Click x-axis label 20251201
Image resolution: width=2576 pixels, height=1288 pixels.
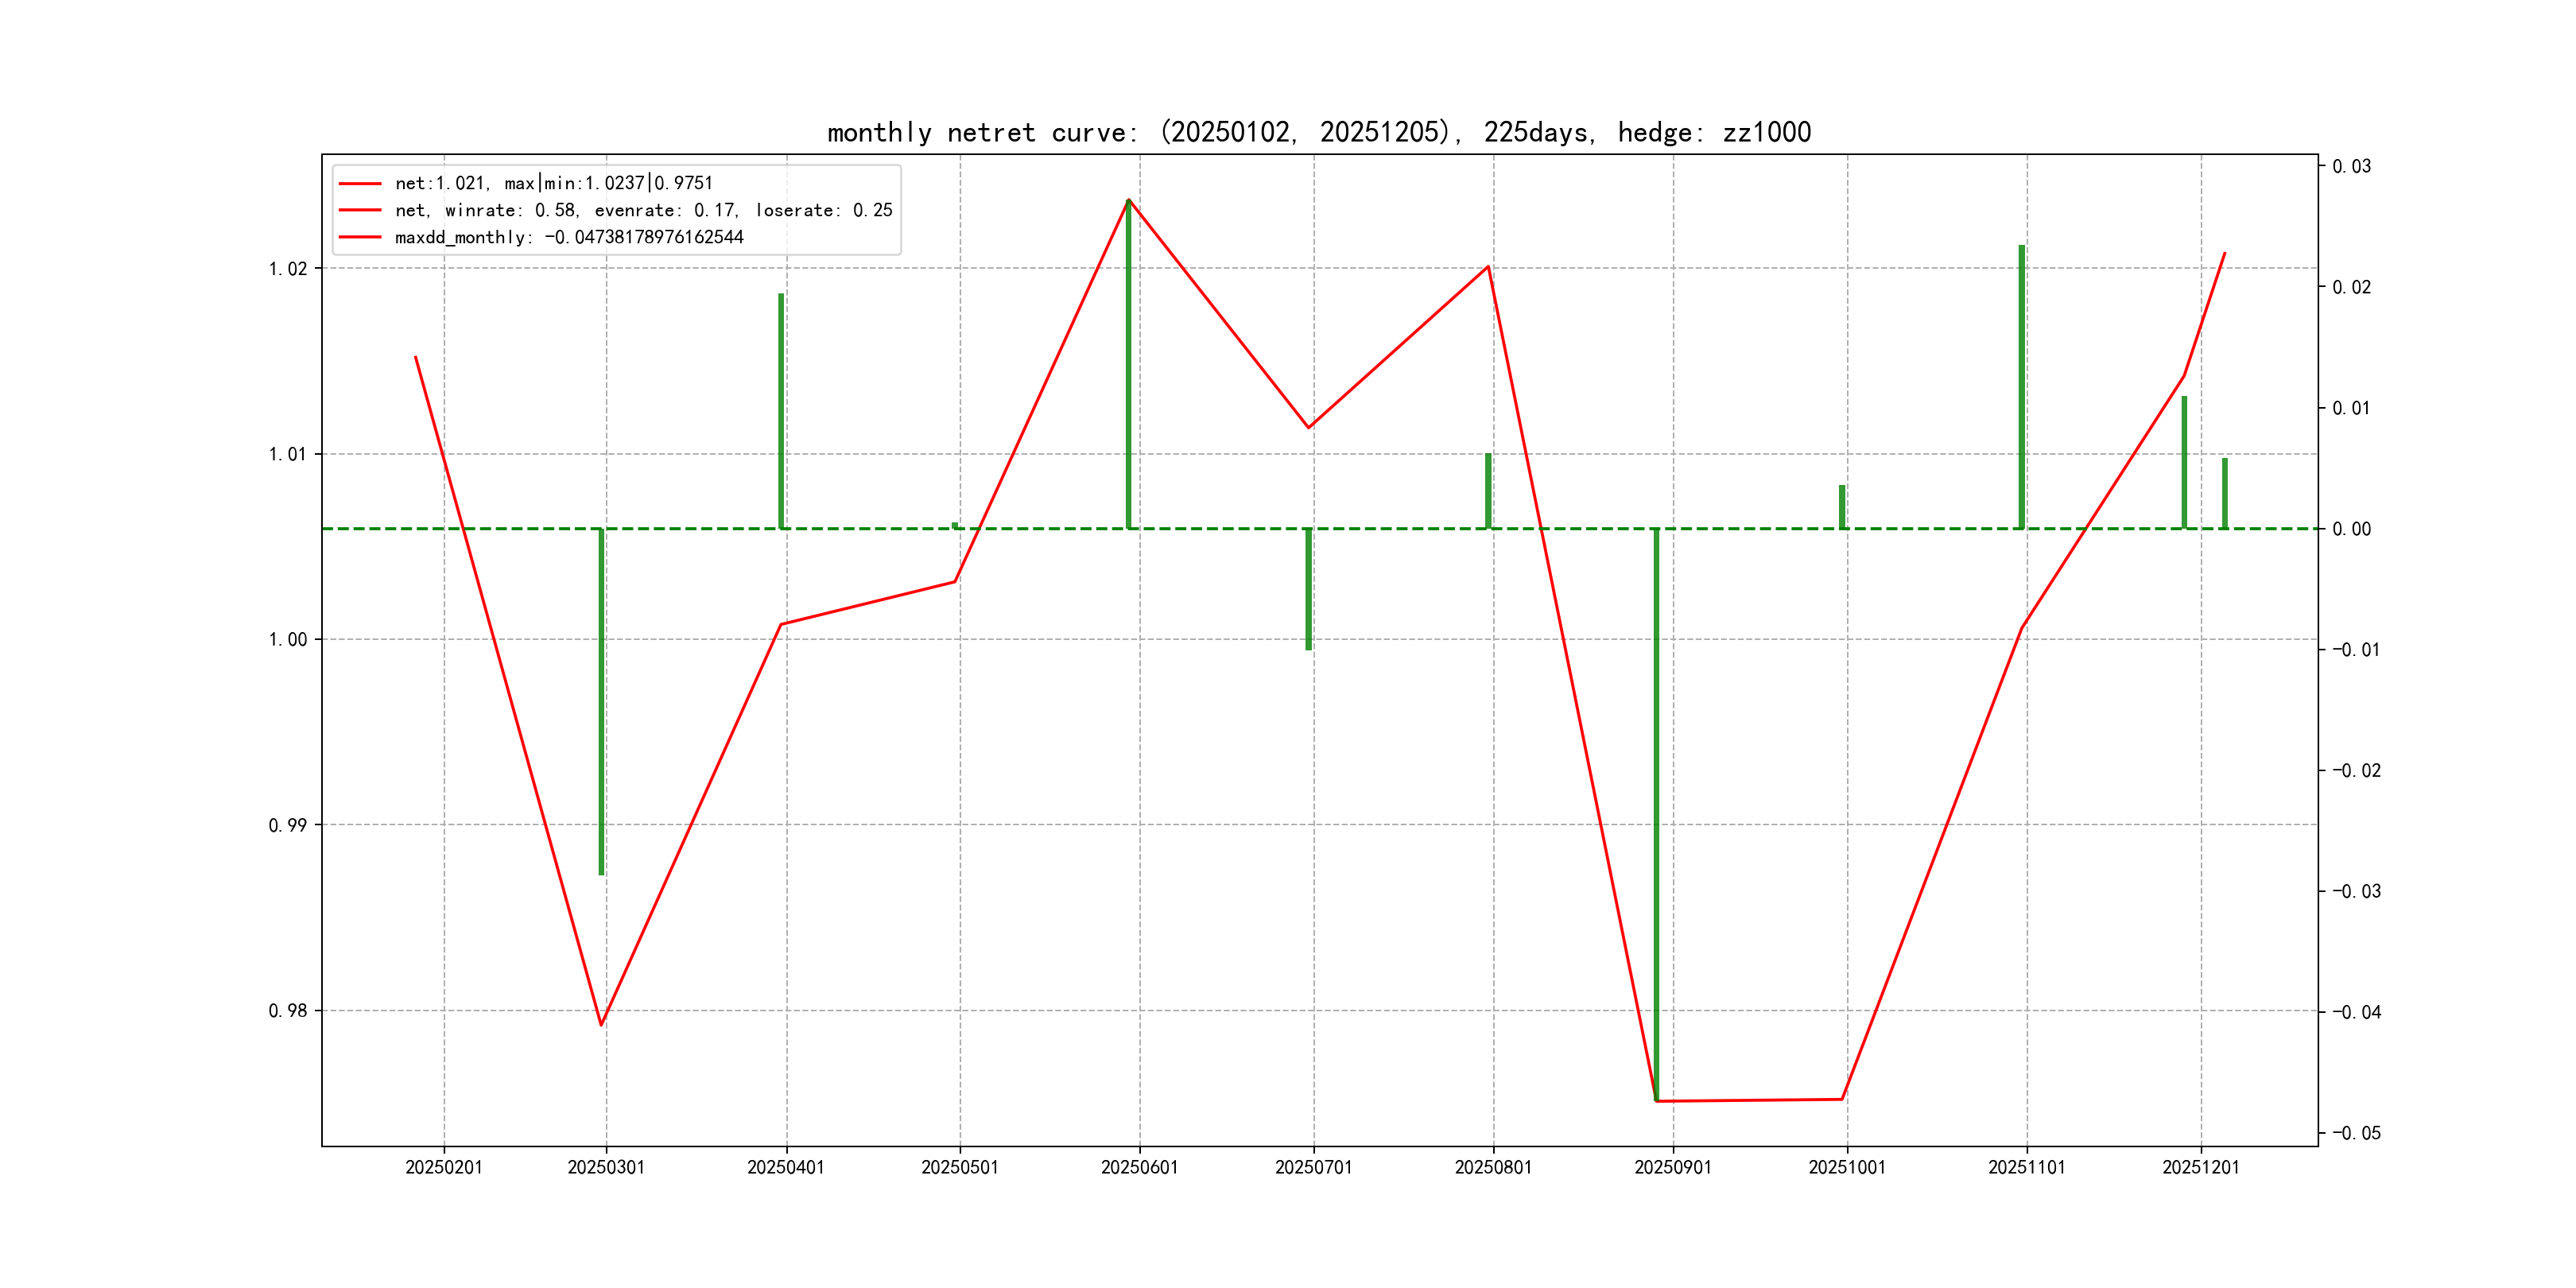(2200, 1167)
